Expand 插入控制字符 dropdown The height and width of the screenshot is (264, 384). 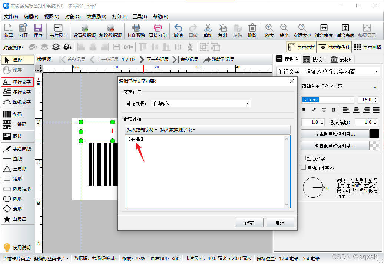142,130
